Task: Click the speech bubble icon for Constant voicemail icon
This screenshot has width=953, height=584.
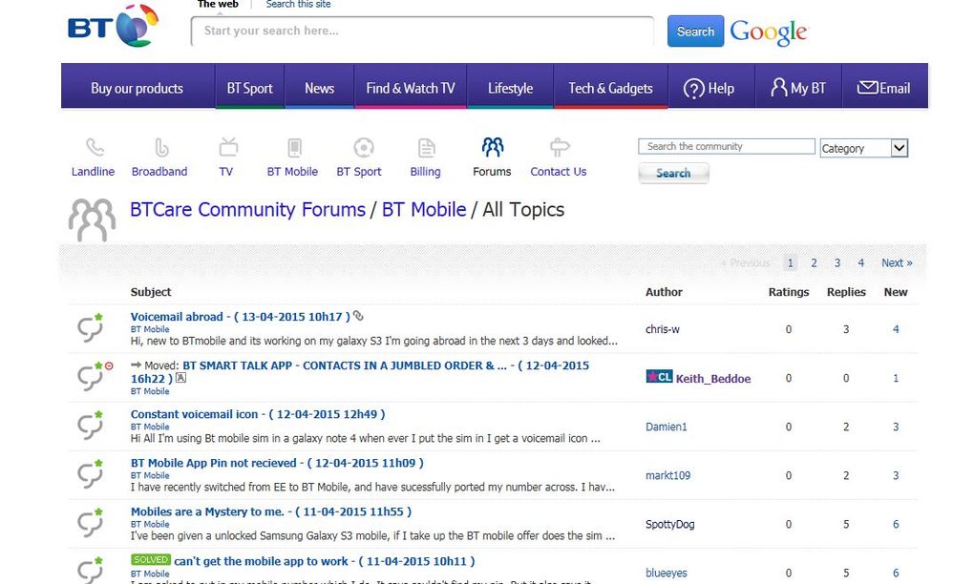Action: 90,426
